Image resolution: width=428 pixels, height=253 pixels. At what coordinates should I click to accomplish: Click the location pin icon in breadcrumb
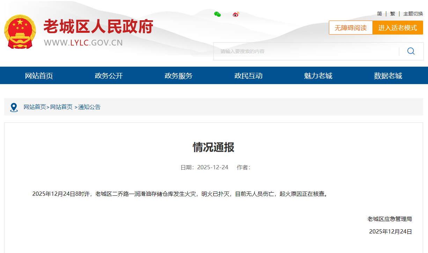pos(14,107)
